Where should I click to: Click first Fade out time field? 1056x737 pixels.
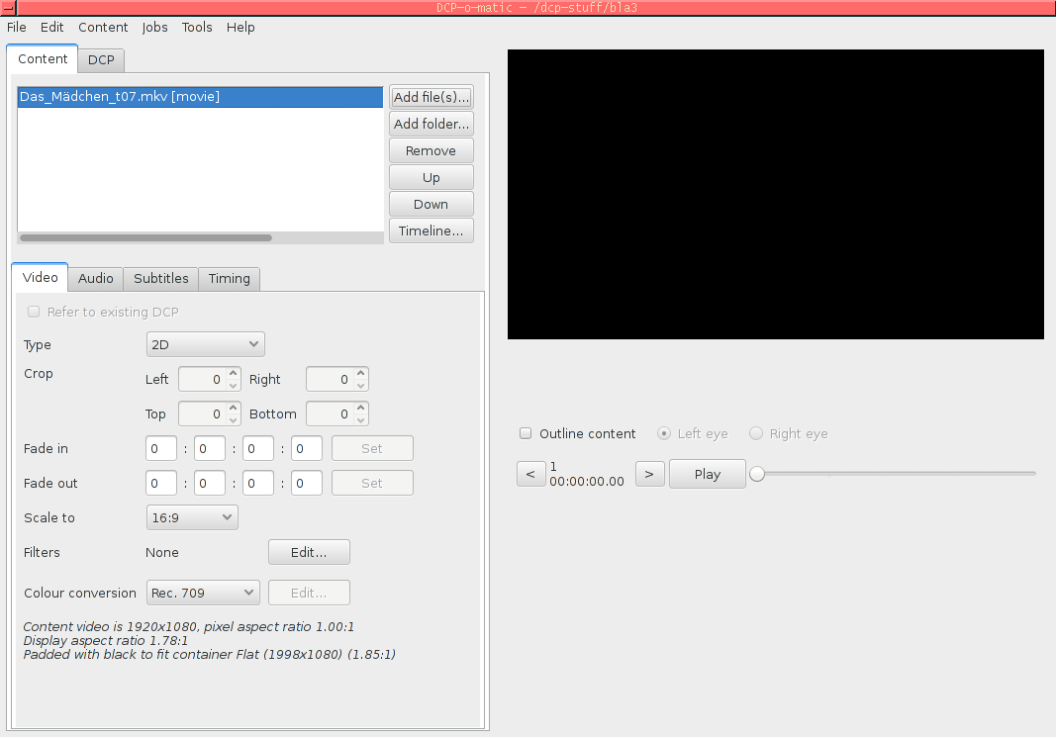[x=161, y=484]
